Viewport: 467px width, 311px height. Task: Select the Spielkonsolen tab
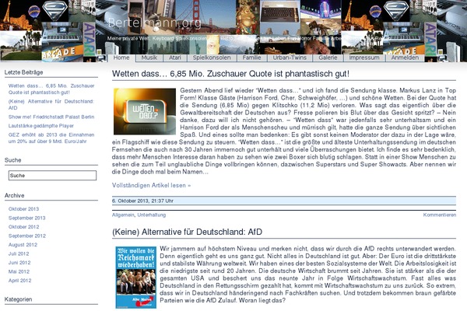click(x=212, y=58)
